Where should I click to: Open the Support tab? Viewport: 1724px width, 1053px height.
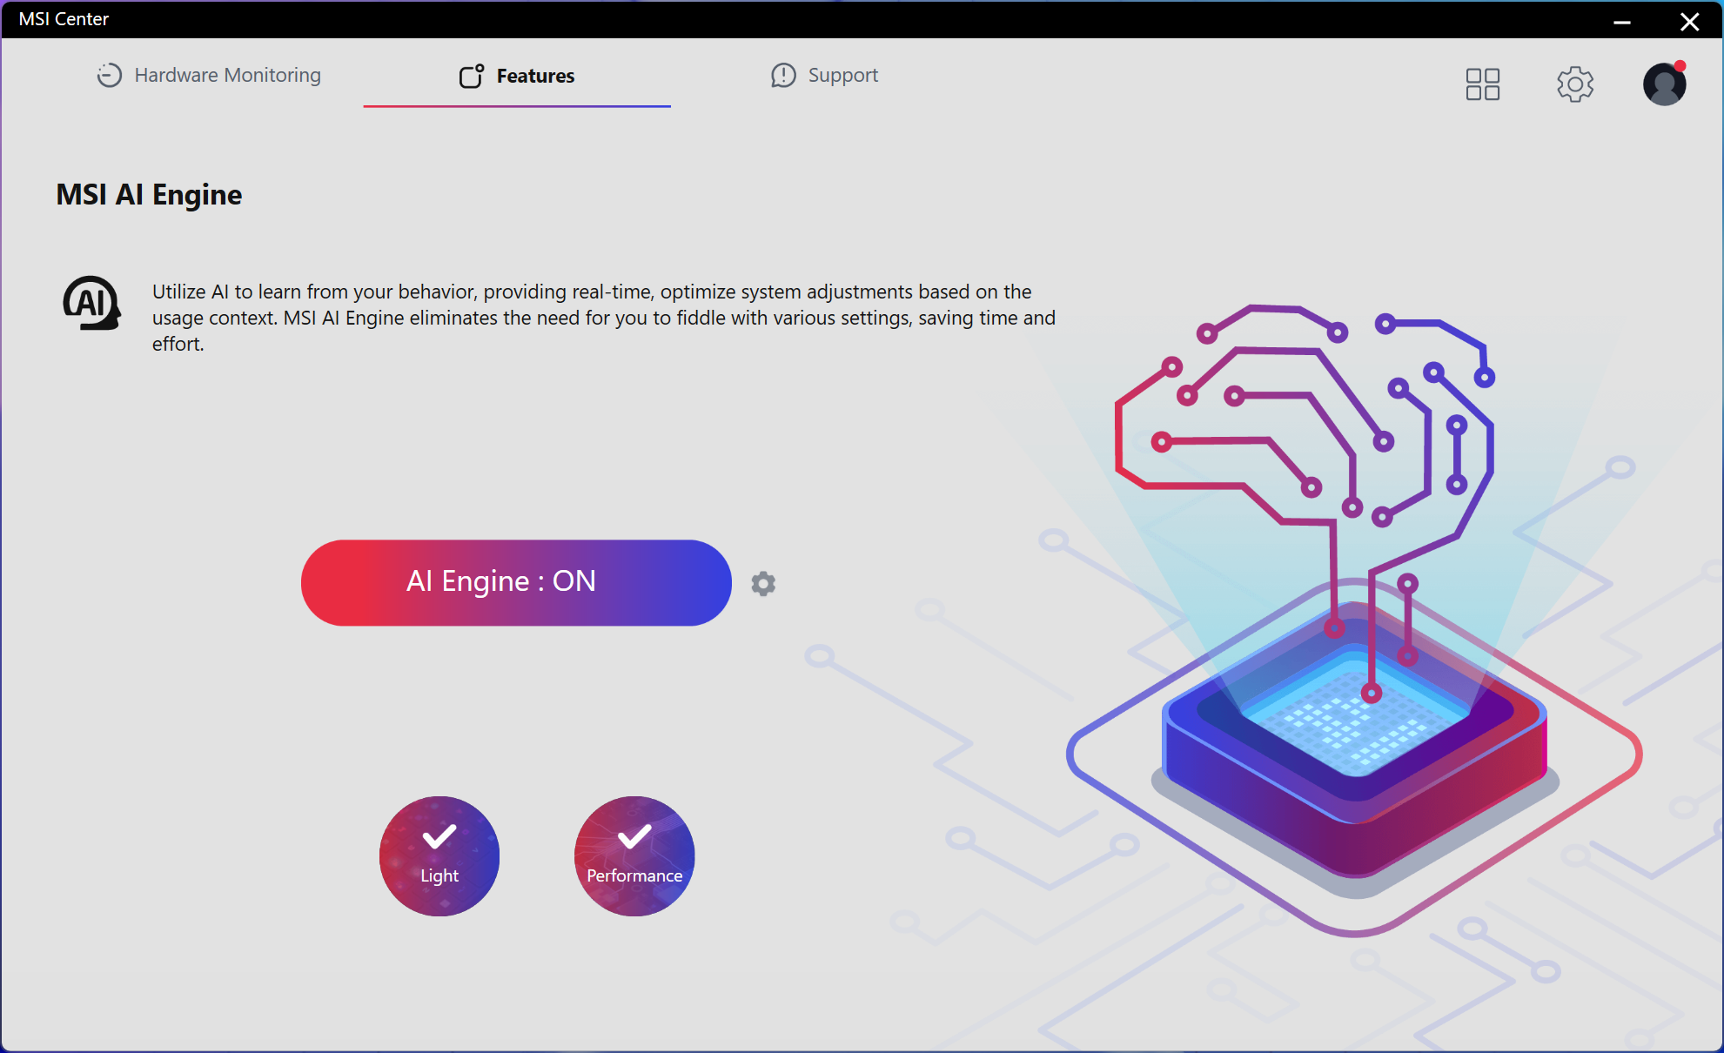tap(824, 76)
